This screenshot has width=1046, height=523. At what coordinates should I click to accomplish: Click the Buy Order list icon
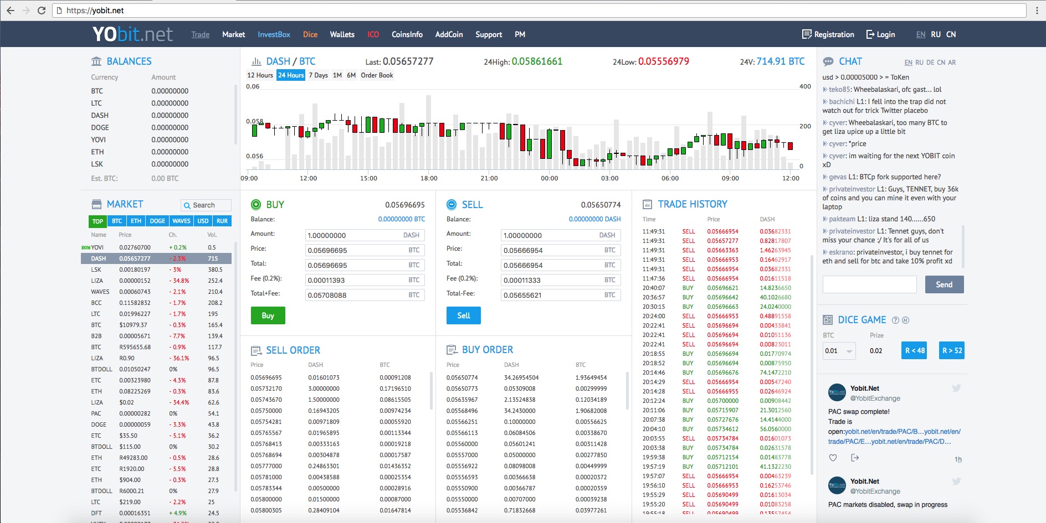point(452,350)
